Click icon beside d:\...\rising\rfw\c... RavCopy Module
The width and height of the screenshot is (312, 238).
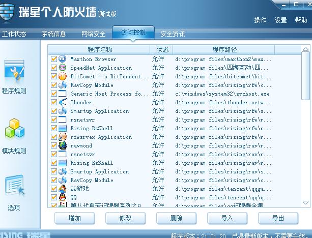click(x=62, y=85)
